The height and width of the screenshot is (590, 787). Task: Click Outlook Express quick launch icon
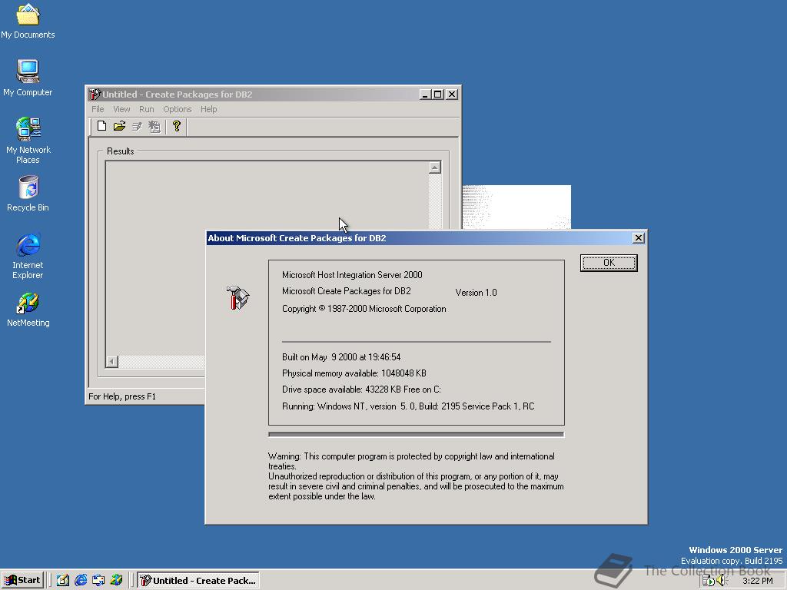[98, 581]
